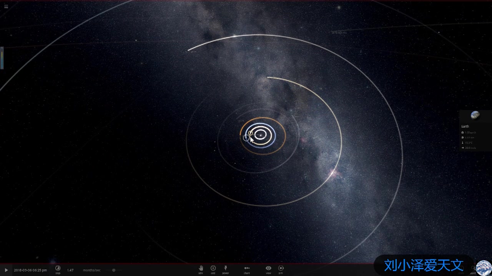
Task: Click Earth speed value 29.6 km/s
Action: [470, 148]
